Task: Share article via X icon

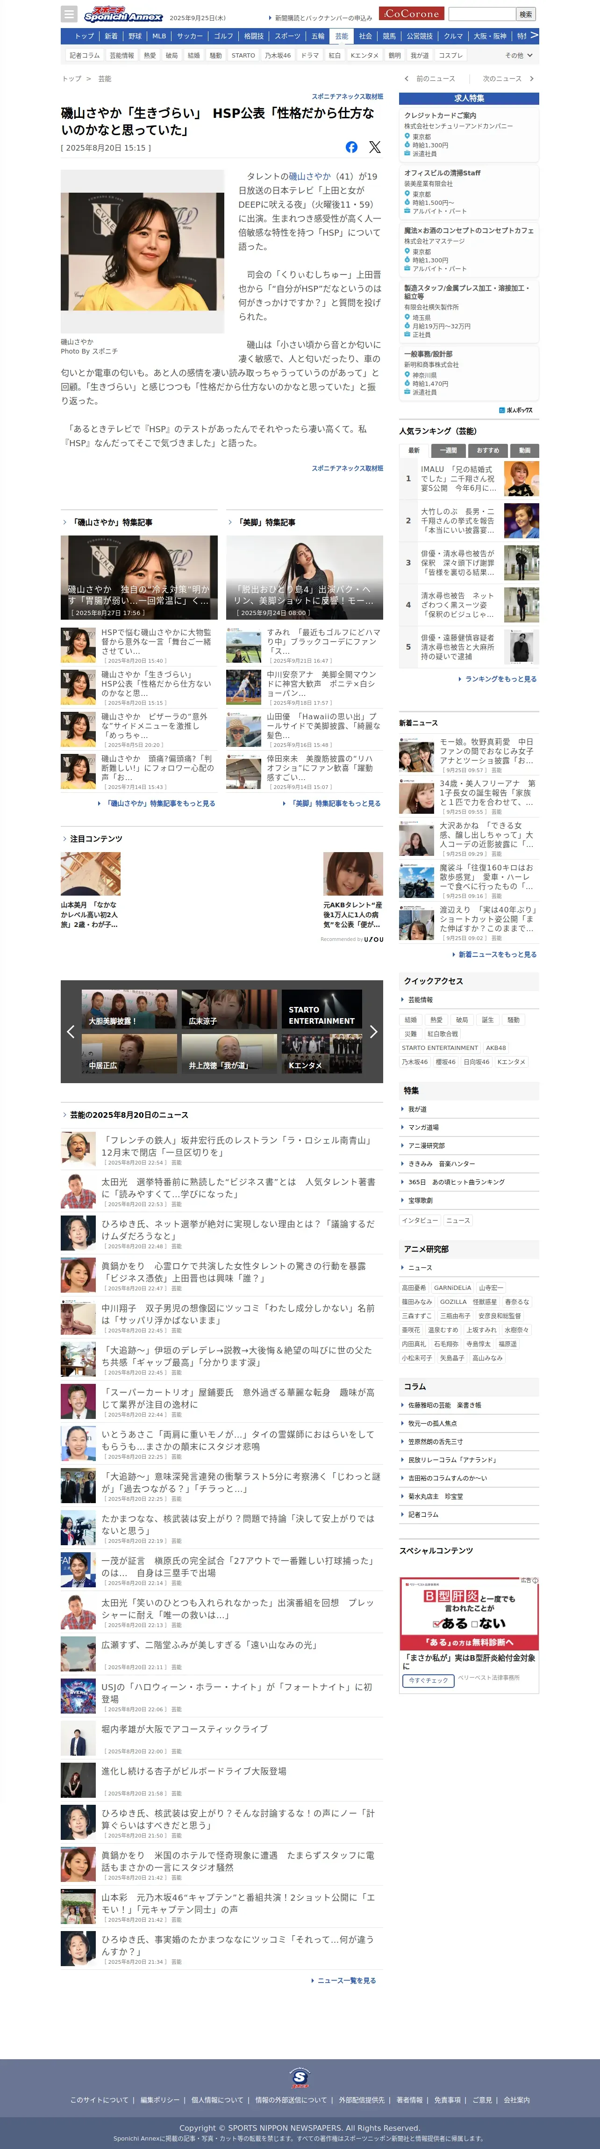Action: point(375,147)
